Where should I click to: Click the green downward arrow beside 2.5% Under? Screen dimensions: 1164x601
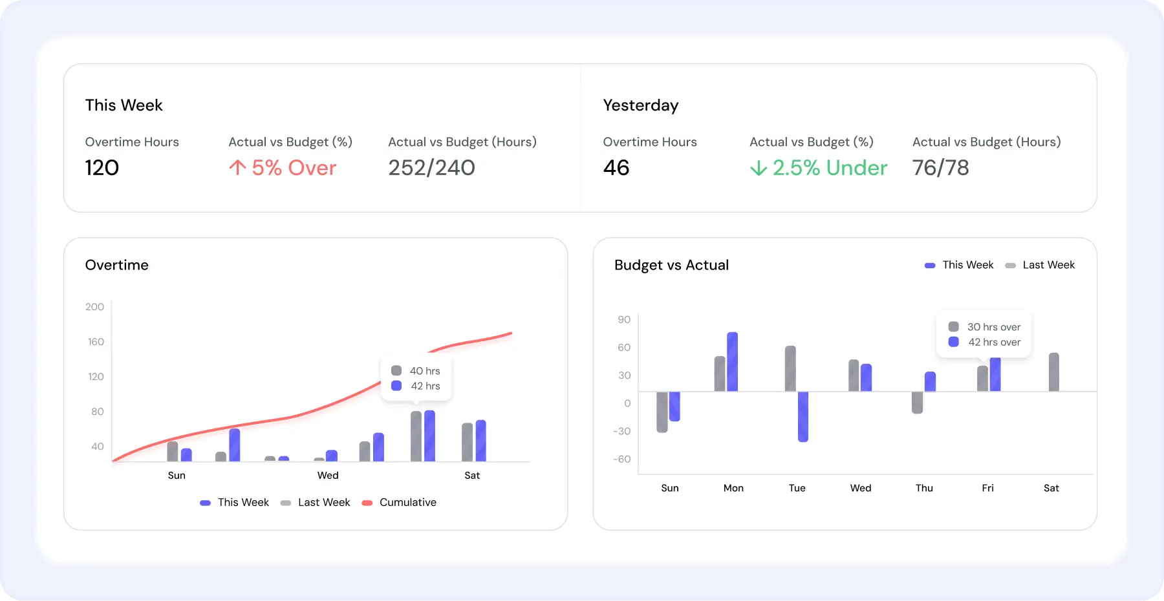coord(759,168)
